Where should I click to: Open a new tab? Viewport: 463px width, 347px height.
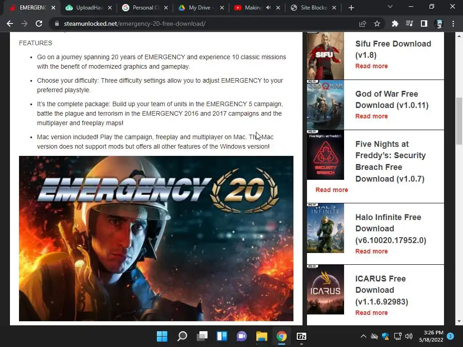351,8
